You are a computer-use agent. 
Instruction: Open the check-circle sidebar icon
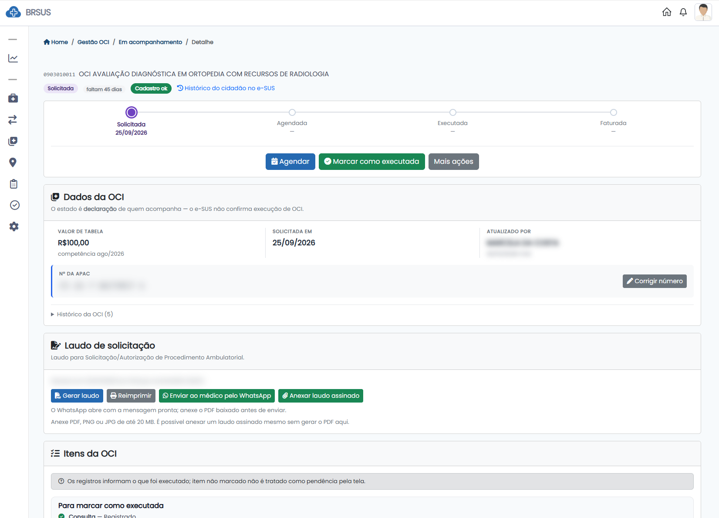coord(14,205)
